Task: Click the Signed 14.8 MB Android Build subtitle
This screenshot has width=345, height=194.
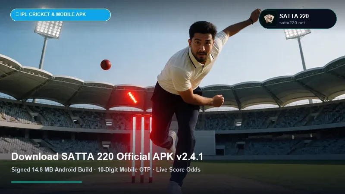Action: [106, 169]
